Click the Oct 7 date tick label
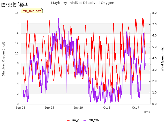Viewport: 166px width, 125px height. click(x=136, y=108)
